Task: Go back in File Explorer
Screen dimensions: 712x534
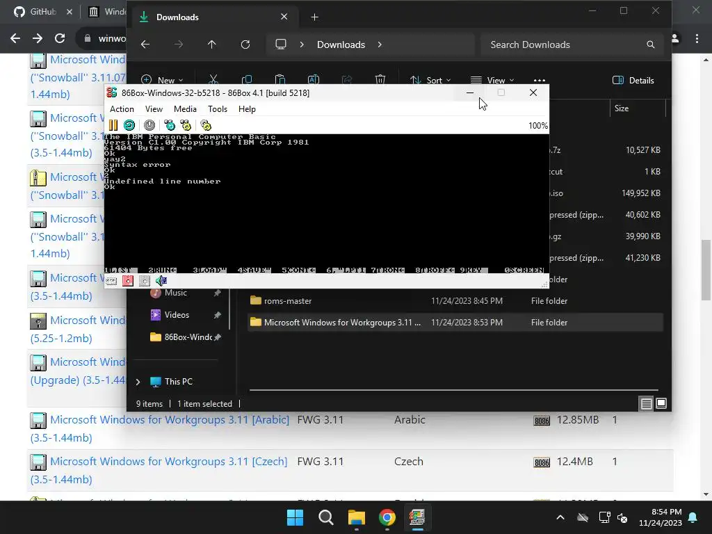Action: click(x=145, y=44)
